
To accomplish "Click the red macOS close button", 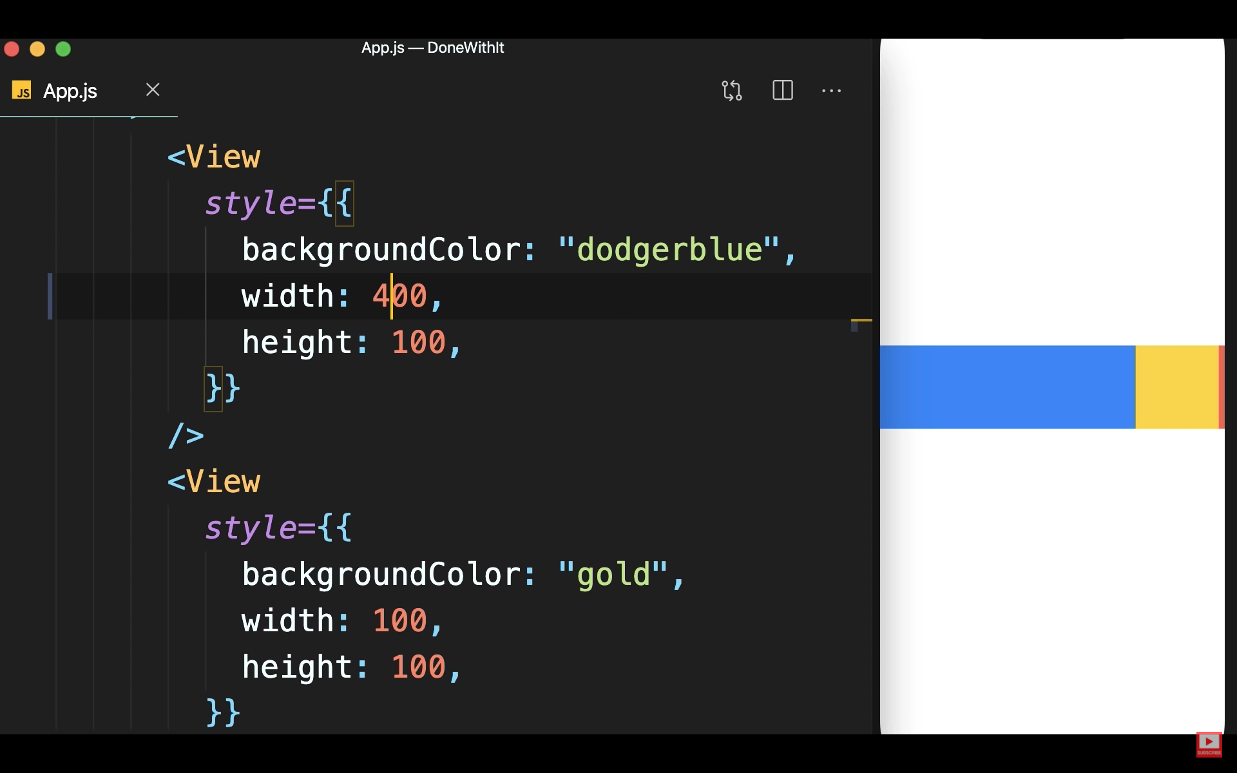I will pos(12,49).
